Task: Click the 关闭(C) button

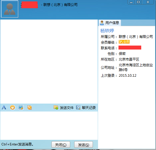Action: [x=61, y=145]
